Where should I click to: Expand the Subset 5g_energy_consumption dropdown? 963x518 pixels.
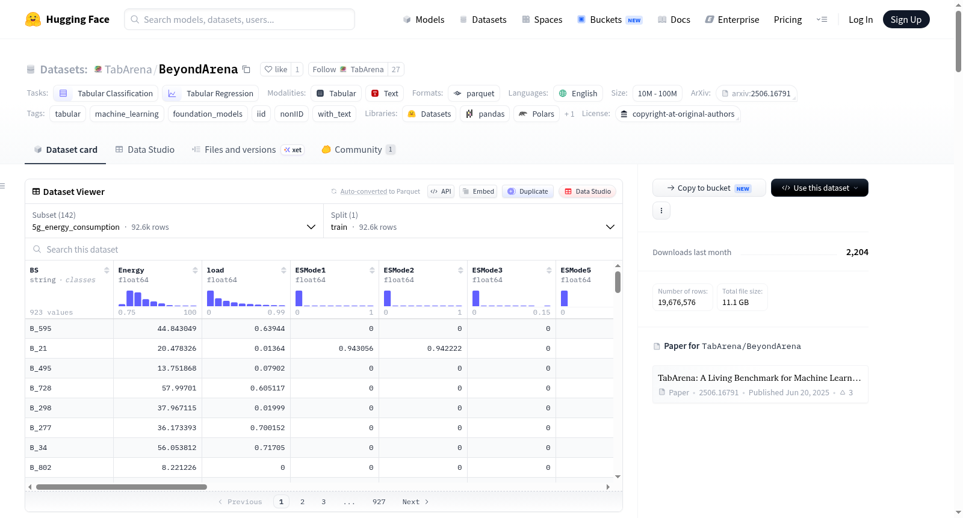tap(174, 221)
